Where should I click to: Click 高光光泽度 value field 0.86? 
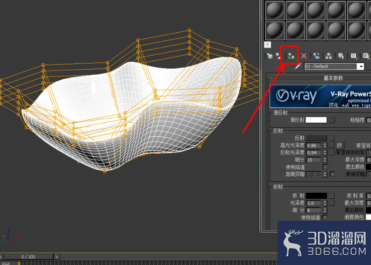[314, 146]
